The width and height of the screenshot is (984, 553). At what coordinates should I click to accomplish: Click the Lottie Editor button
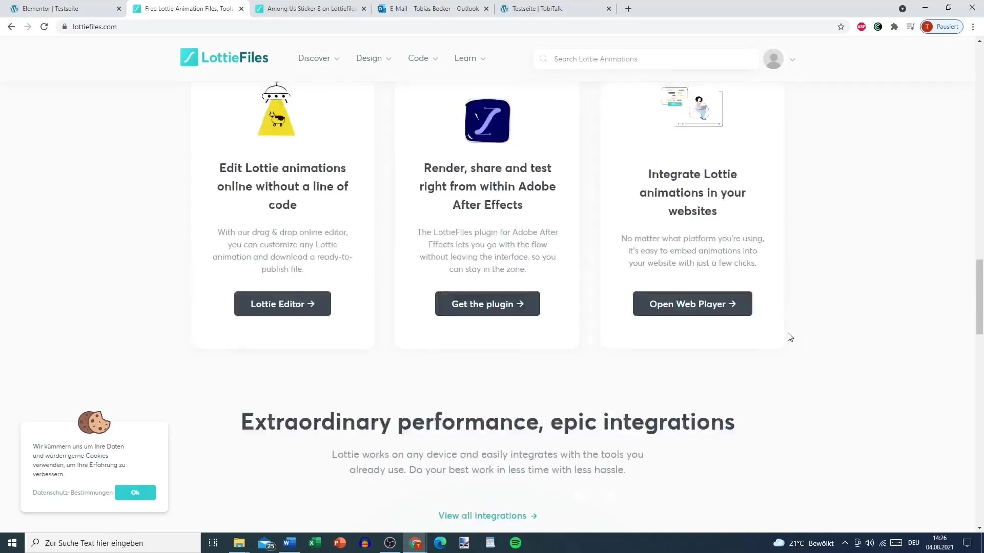point(282,304)
